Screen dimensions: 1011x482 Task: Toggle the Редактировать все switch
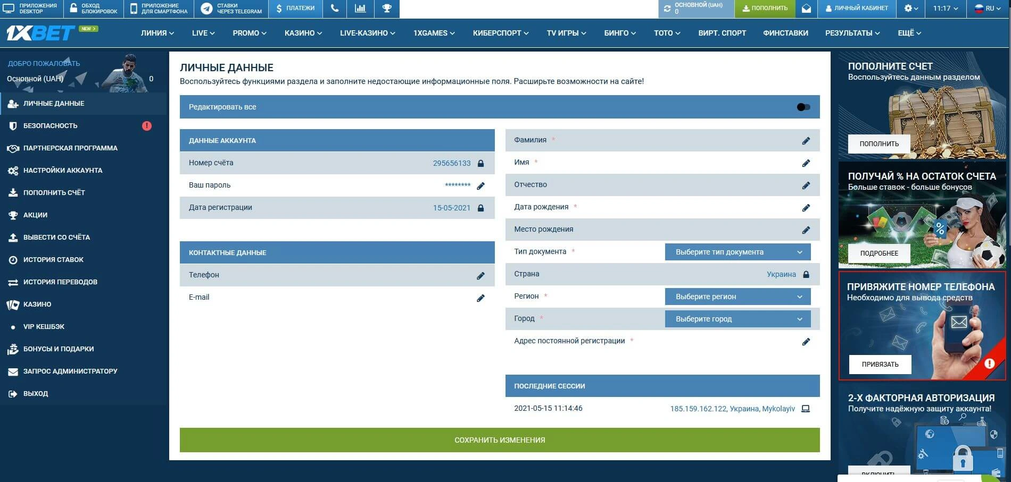click(803, 107)
